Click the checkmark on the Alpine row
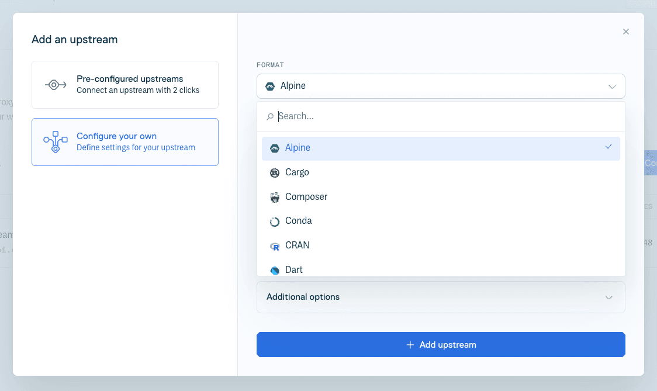The width and height of the screenshot is (657, 391). [608, 147]
